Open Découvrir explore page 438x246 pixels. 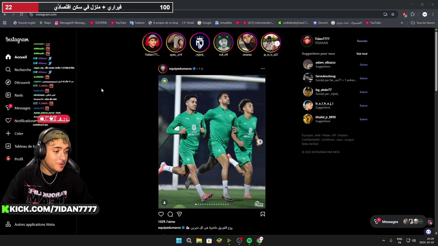[18, 82]
